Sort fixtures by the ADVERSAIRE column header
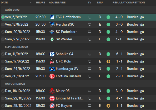156x110 pixels. point(57,2)
